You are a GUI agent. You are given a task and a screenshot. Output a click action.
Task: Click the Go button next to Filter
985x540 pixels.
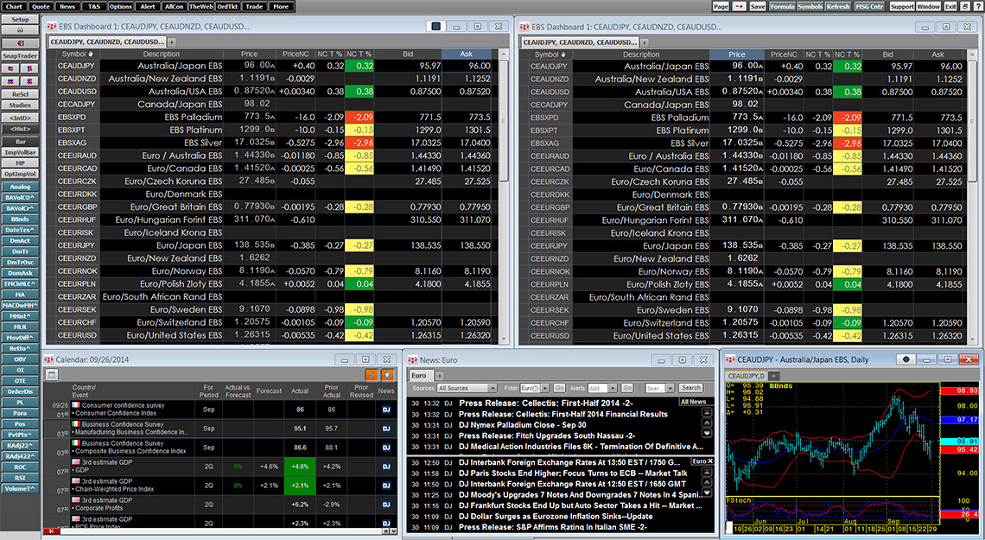click(559, 388)
